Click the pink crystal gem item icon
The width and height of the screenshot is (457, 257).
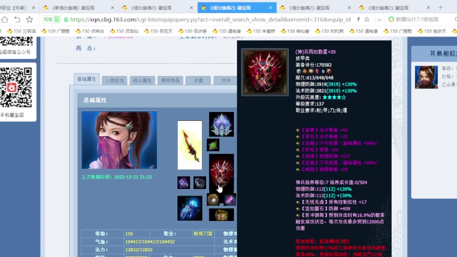tap(231, 200)
